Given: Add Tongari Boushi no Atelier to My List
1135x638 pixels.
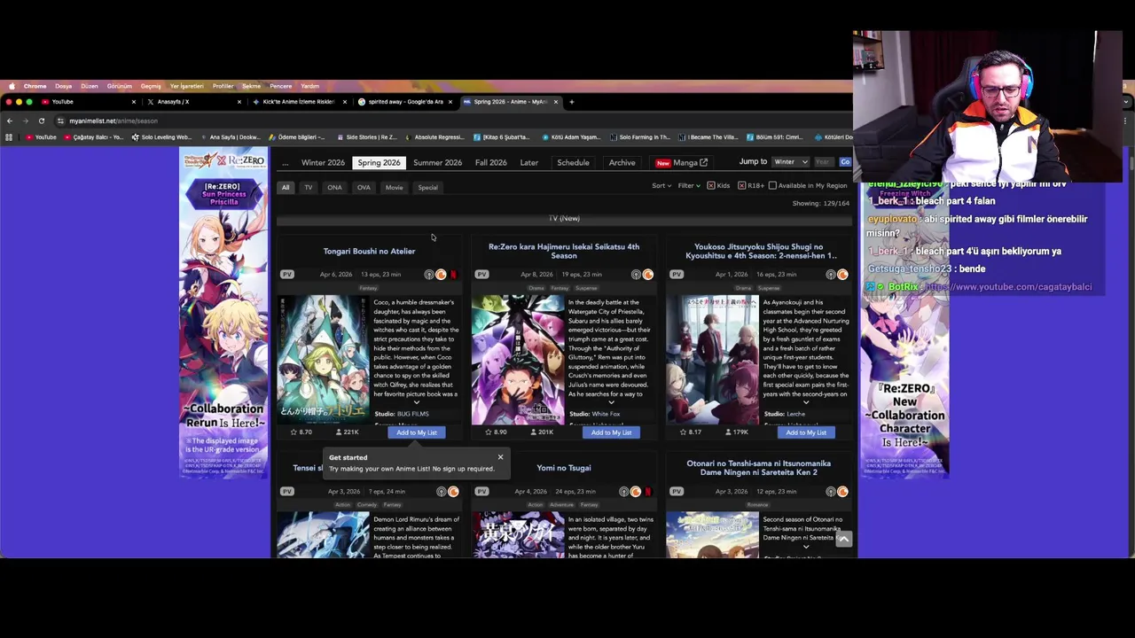Looking at the screenshot, I should (417, 432).
